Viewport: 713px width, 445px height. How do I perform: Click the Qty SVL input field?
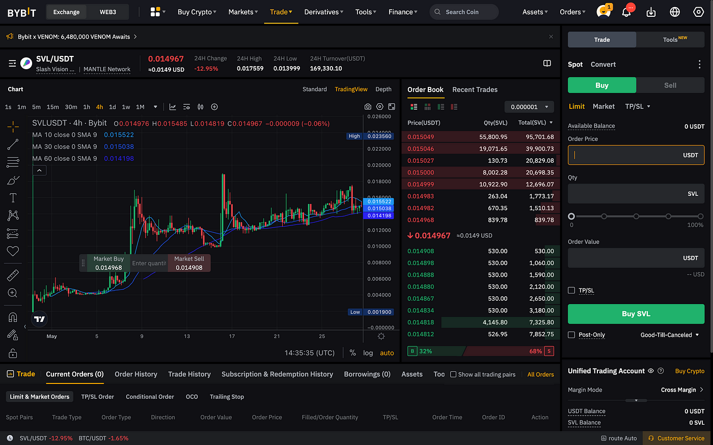coord(636,194)
